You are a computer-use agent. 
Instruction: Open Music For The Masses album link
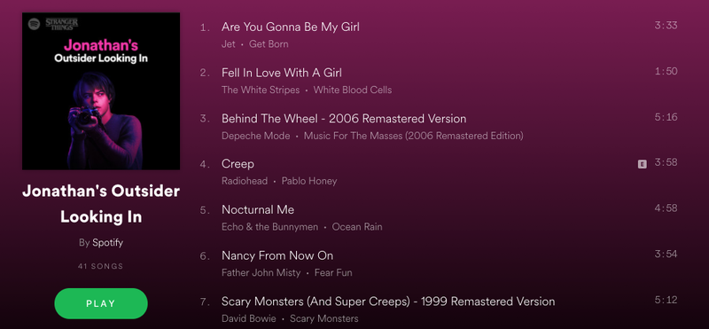pos(413,136)
